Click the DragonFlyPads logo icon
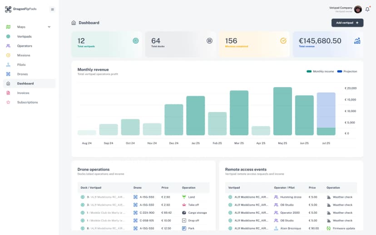Viewport: 376px width, 235px height. (8, 9)
